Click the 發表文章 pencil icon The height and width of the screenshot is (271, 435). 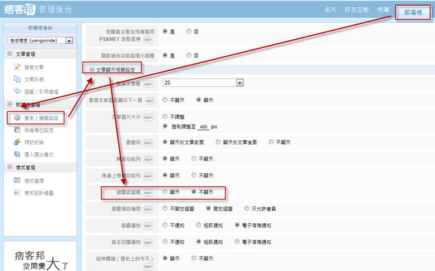17,67
